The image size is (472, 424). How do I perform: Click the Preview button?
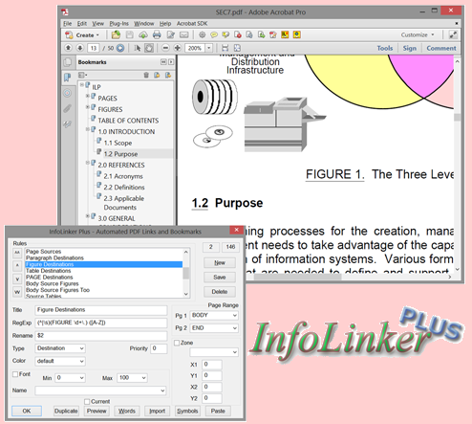click(97, 411)
